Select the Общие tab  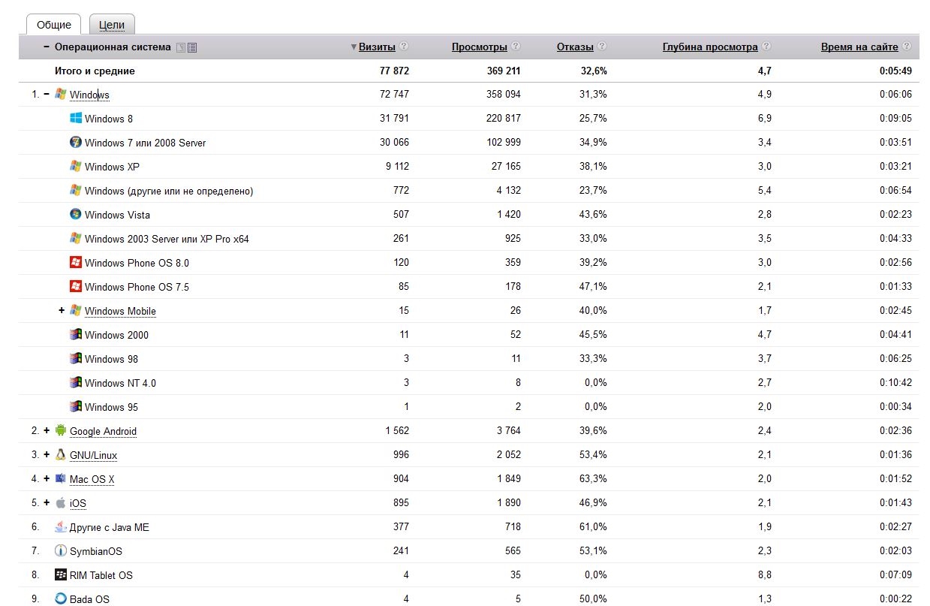(x=53, y=24)
